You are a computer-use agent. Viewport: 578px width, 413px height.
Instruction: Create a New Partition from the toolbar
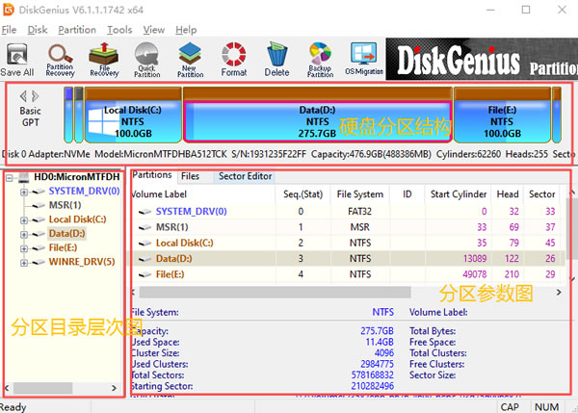click(x=191, y=58)
